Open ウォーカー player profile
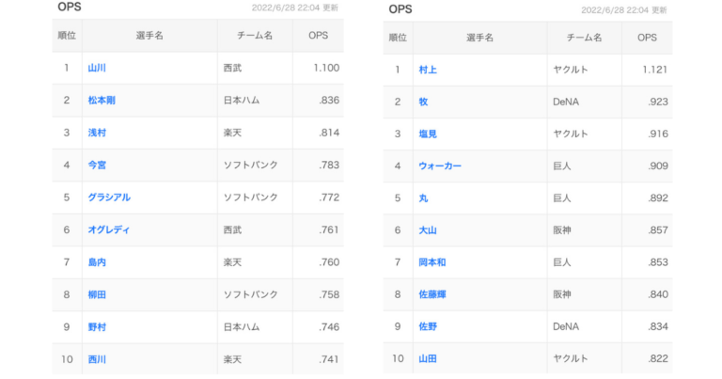Screen dimensions: 722x379 pos(440,166)
